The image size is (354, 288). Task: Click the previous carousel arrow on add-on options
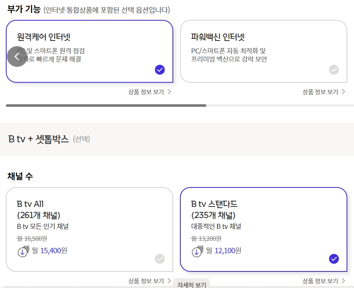[x=17, y=56]
